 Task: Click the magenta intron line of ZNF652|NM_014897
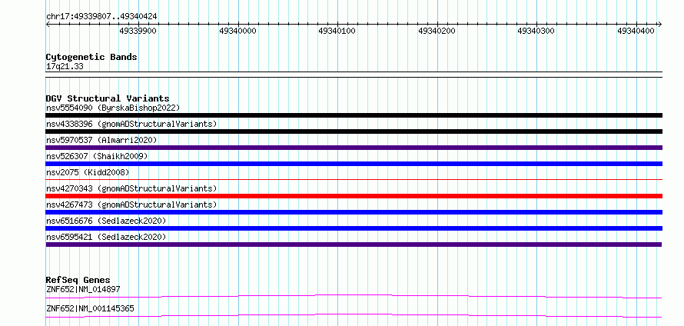pyautogui.click(x=354, y=297)
